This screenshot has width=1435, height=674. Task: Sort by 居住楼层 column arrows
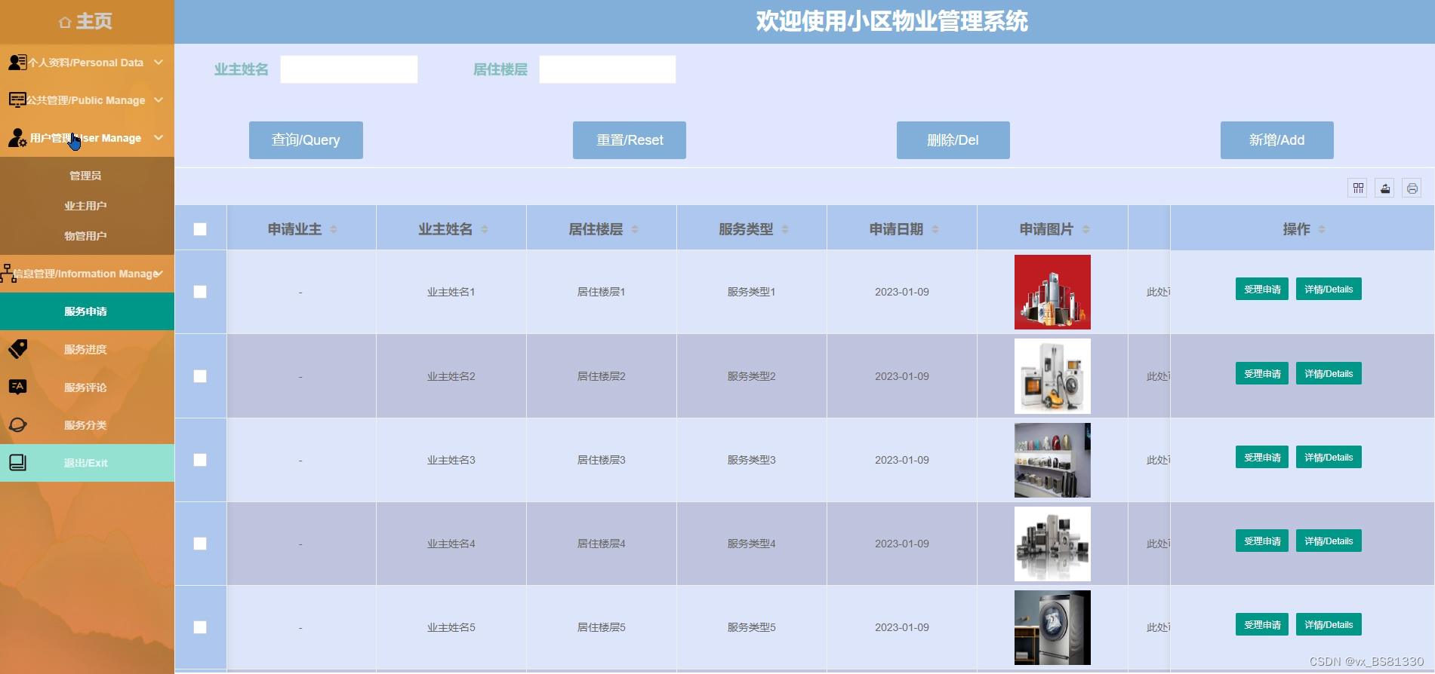pos(635,229)
